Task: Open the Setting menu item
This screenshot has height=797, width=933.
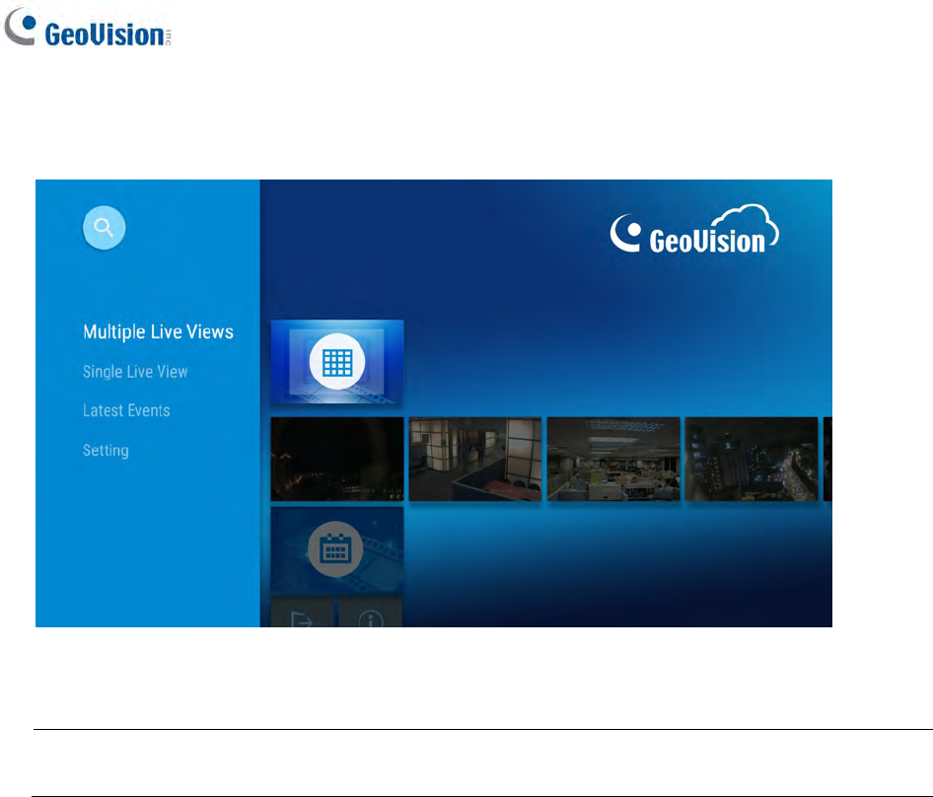Action: [106, 450]
